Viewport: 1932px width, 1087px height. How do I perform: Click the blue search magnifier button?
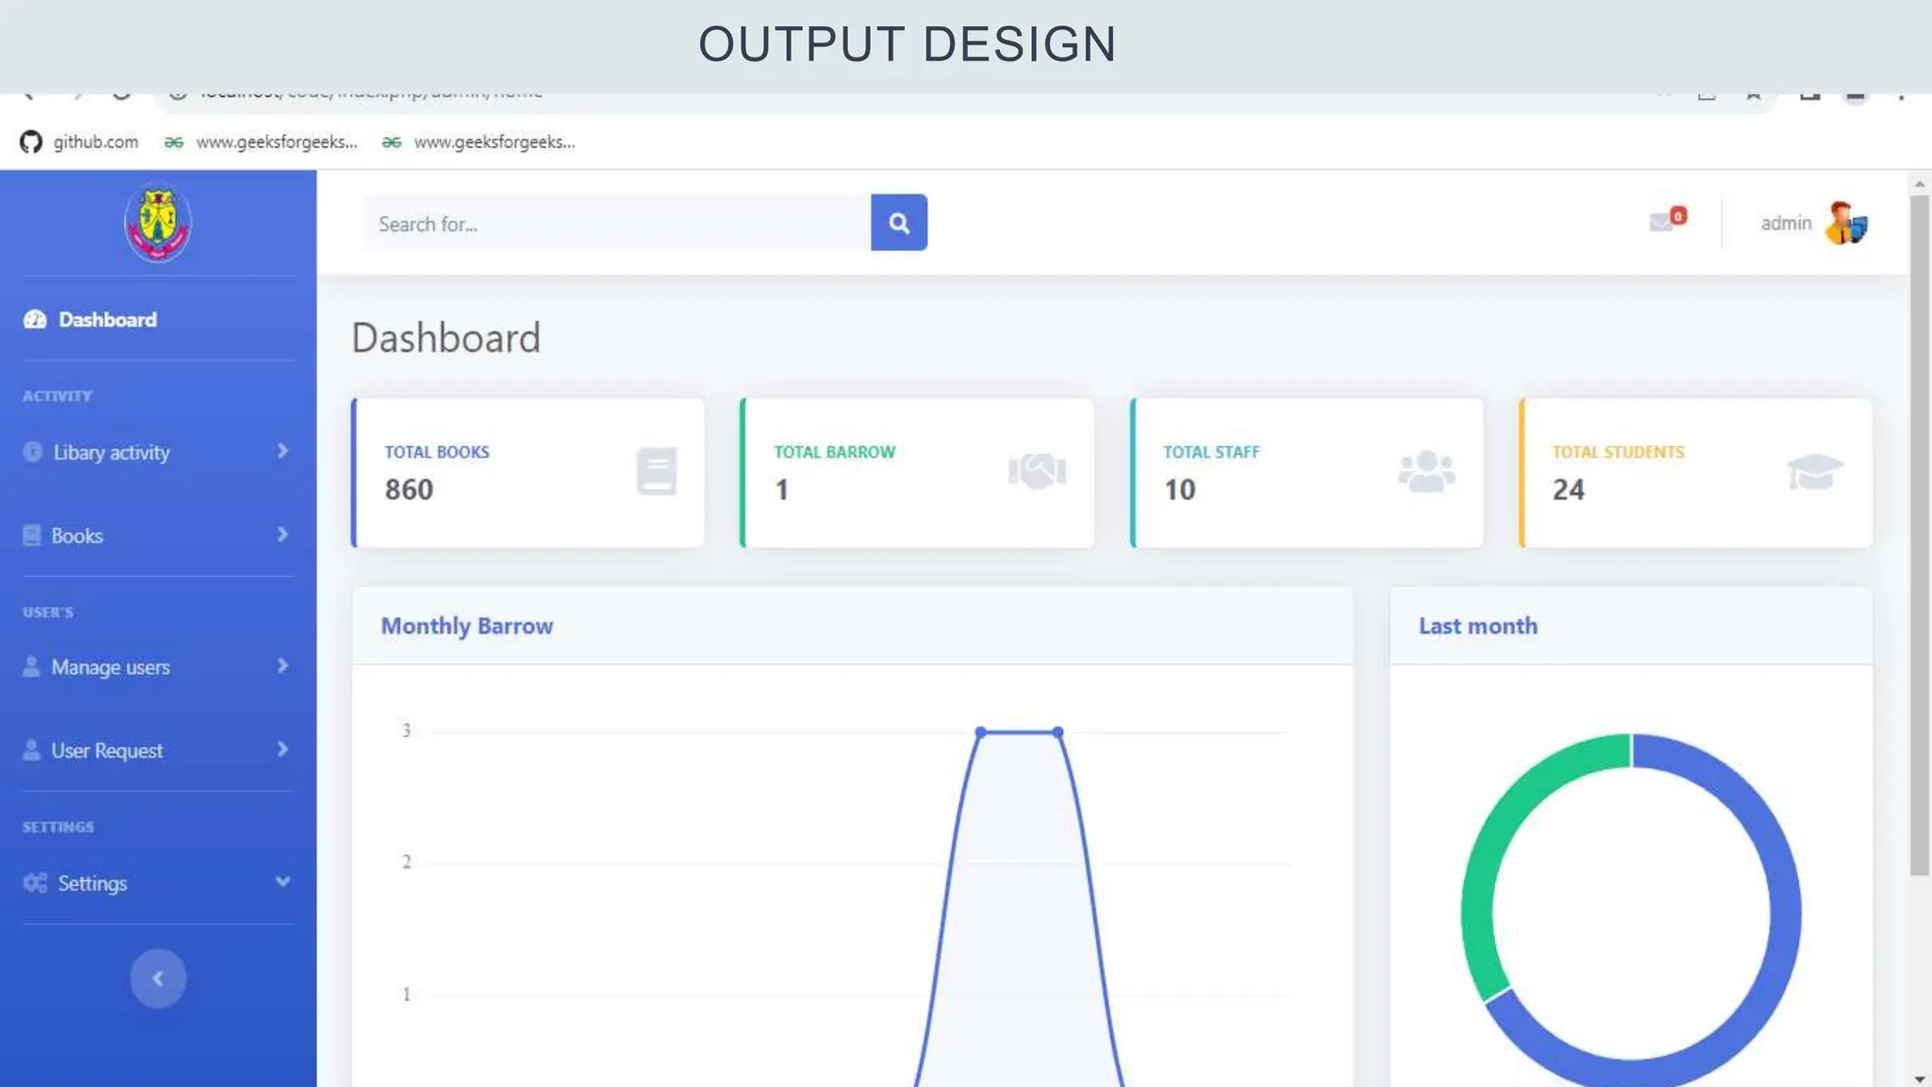coord(898,223)
